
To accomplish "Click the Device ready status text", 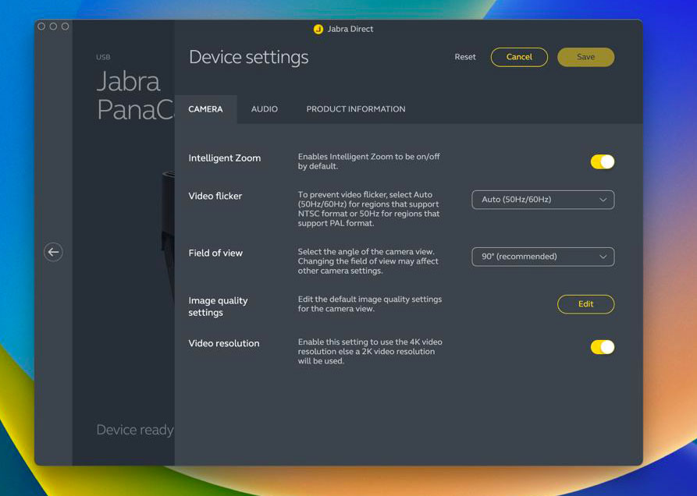I will pos(135,430).
